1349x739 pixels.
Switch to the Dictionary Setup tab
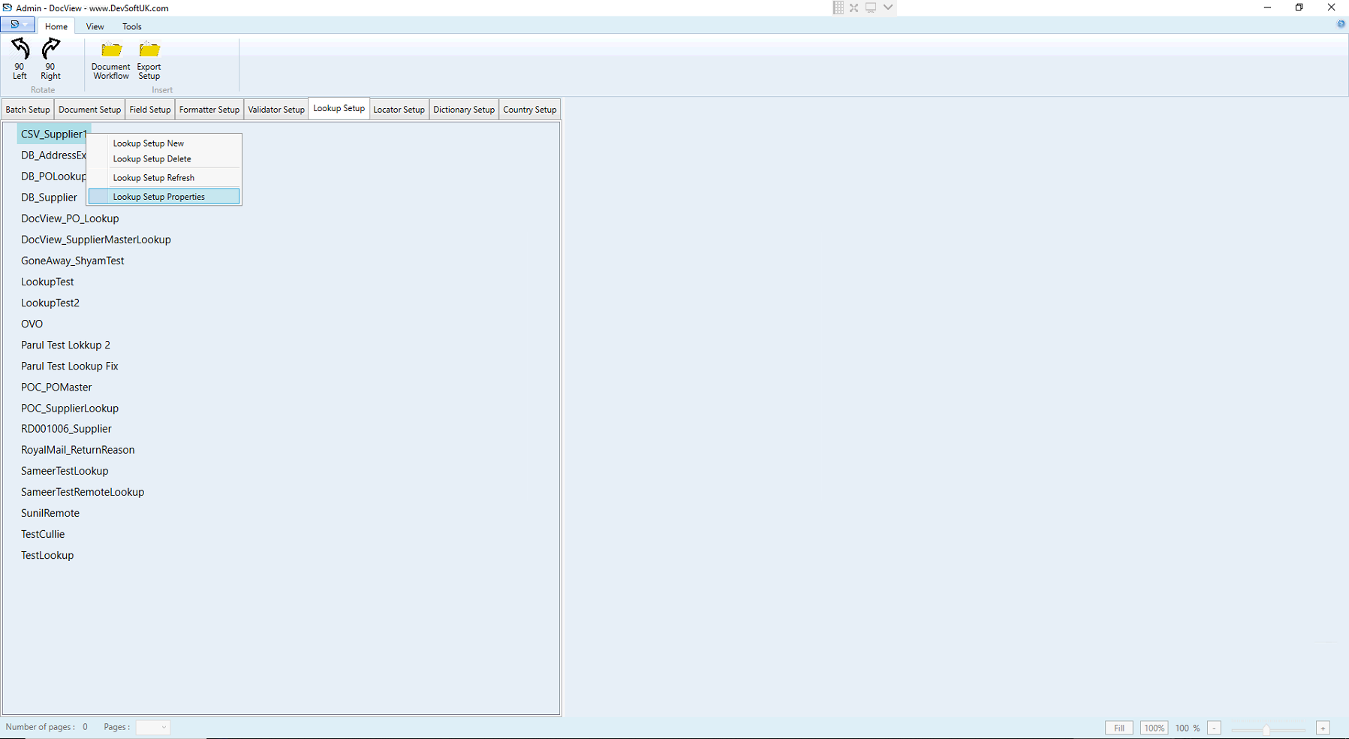coord(463,109)
